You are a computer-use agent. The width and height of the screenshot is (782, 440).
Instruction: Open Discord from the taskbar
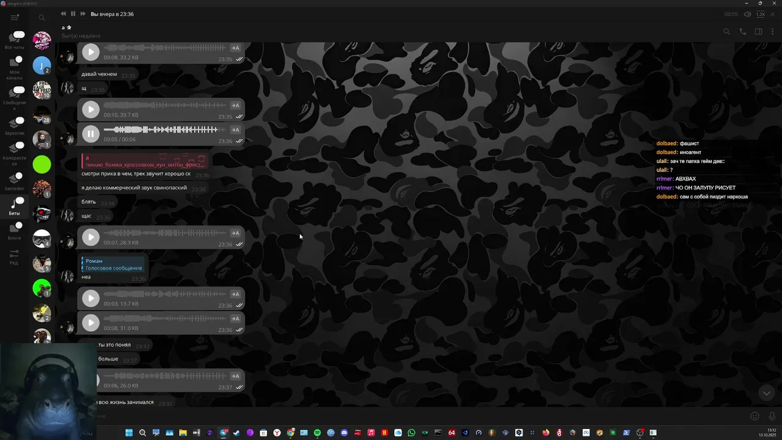click(344, 433)
